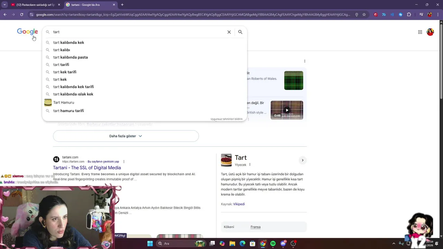Open File Explorer from the taskbar
This screenshot has width=443, height=249.
[232, 243]
